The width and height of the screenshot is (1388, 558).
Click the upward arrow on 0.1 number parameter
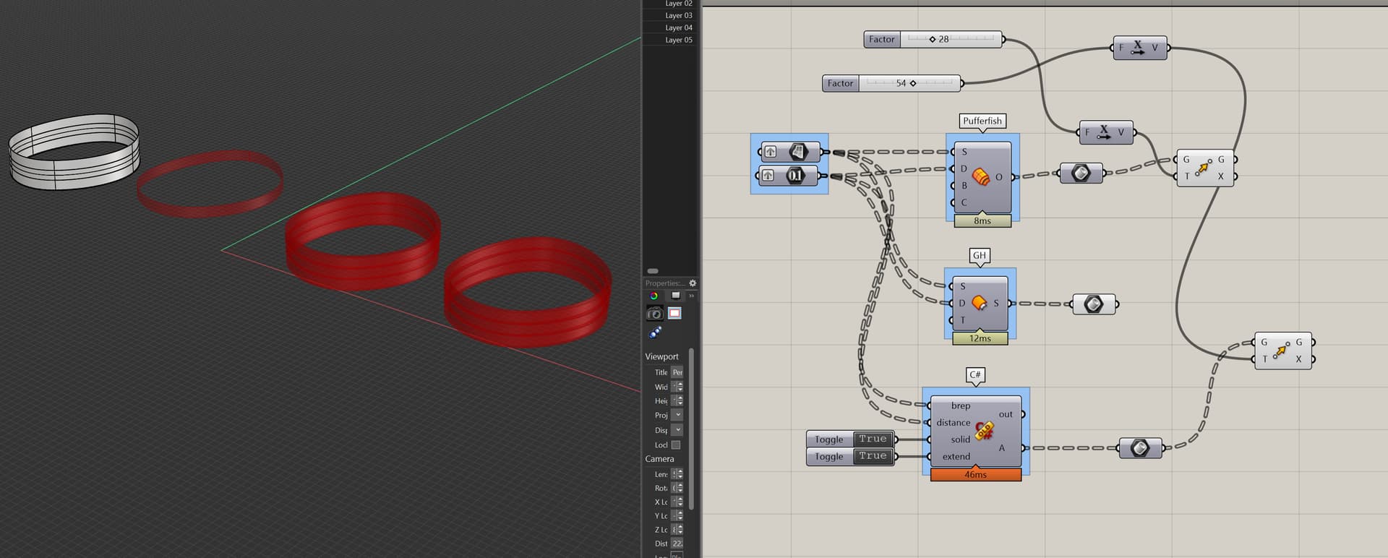(768, 176)
